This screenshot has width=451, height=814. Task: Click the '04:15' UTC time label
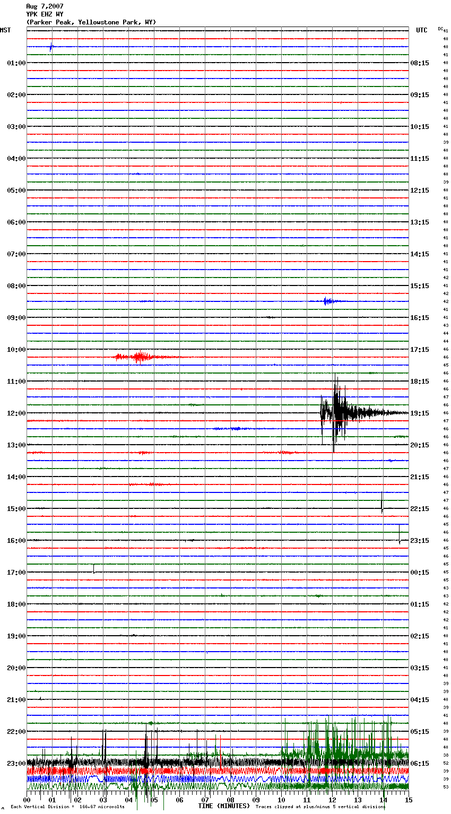[x=420, y=700]
